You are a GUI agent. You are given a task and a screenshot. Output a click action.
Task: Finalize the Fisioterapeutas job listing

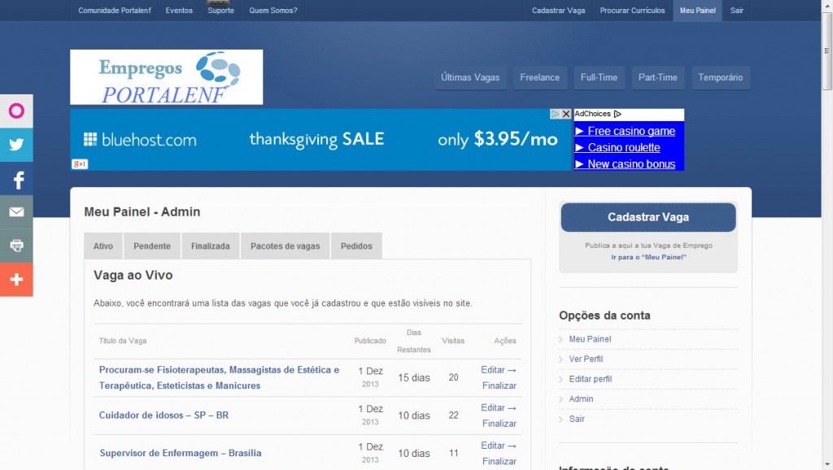pyautogui.click(x=499, y=385)
